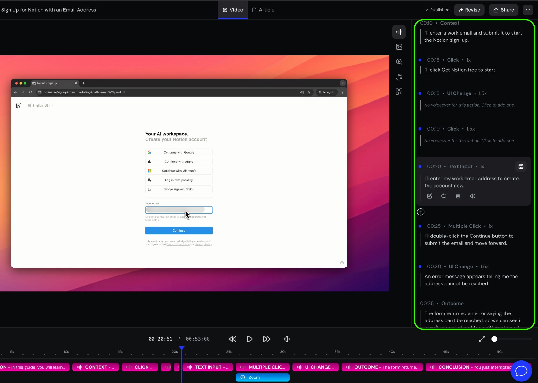Switch to the Article tab
Image resolution: width=538 pixels, height=383 pixels.
pos(263,10)
